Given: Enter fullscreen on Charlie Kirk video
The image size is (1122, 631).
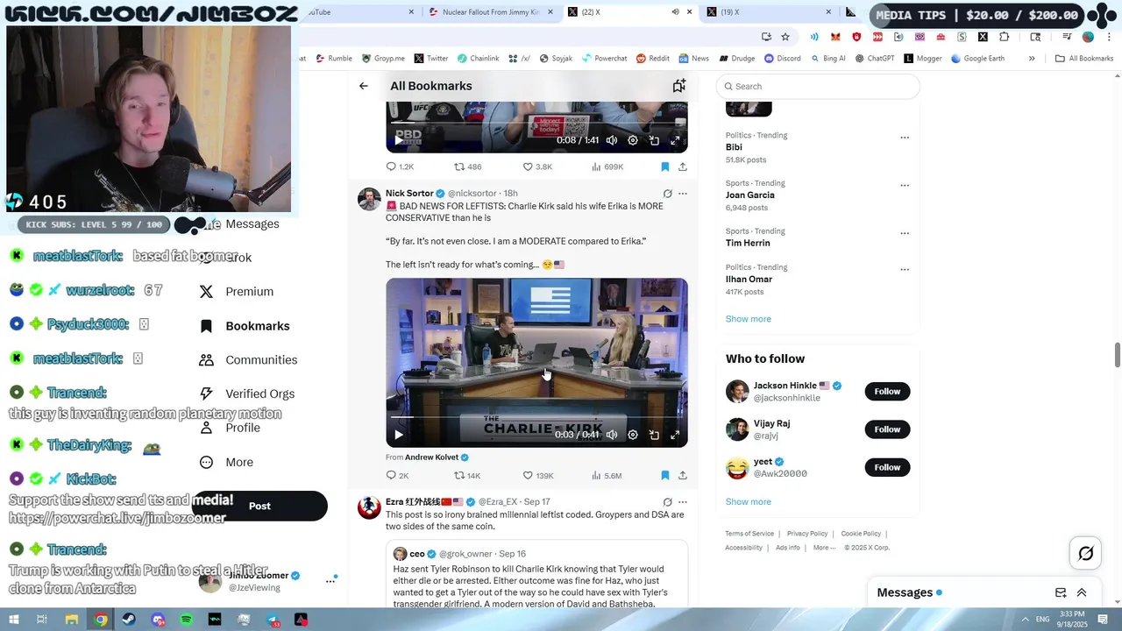Looking at the screenshot, I should coord(675,435).
